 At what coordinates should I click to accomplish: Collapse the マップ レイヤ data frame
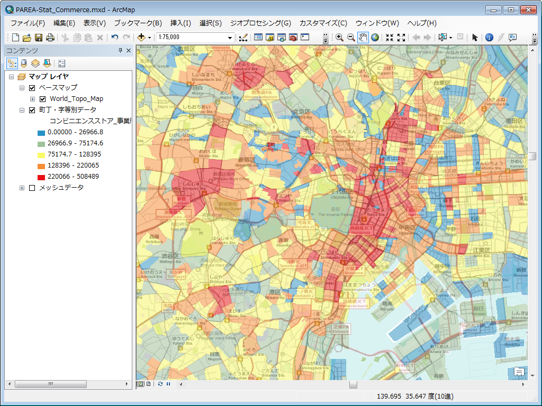(x=12, y=77)
